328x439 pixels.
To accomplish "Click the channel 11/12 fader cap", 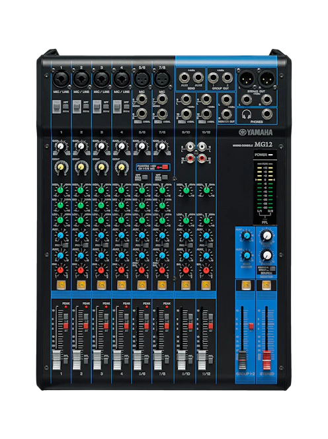I will point(202,360).
